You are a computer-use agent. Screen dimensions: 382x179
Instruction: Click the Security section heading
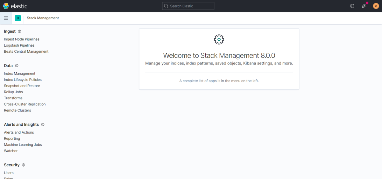pyautogui.click(x=12, y=165)
